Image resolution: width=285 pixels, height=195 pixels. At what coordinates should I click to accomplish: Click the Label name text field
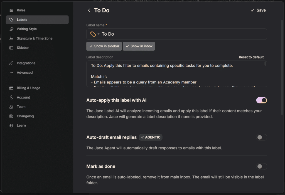click(x=181, y=34)
